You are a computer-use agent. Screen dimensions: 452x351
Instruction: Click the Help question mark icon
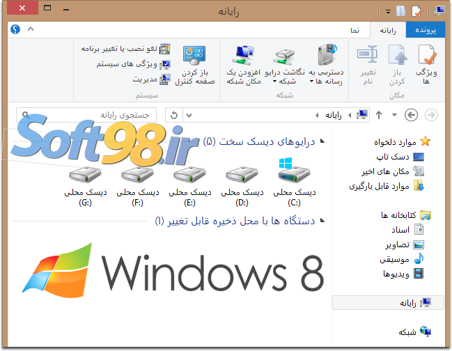coord(15,29)
